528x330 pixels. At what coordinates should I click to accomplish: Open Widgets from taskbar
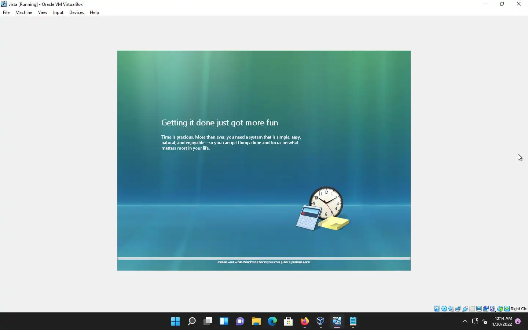[224, 322]
